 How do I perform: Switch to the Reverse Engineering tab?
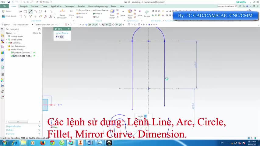pyautogui.click(x=98, y=6)
